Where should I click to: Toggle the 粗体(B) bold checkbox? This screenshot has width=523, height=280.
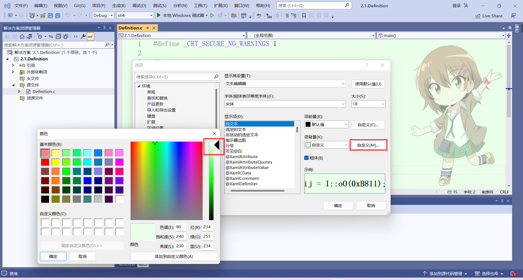[306, 158]
